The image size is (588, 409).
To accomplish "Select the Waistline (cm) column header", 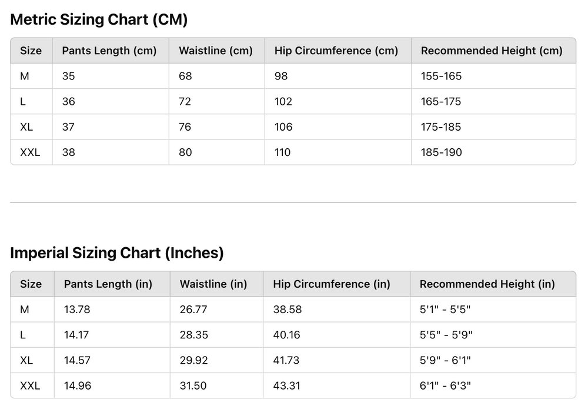I will (216, 51).
